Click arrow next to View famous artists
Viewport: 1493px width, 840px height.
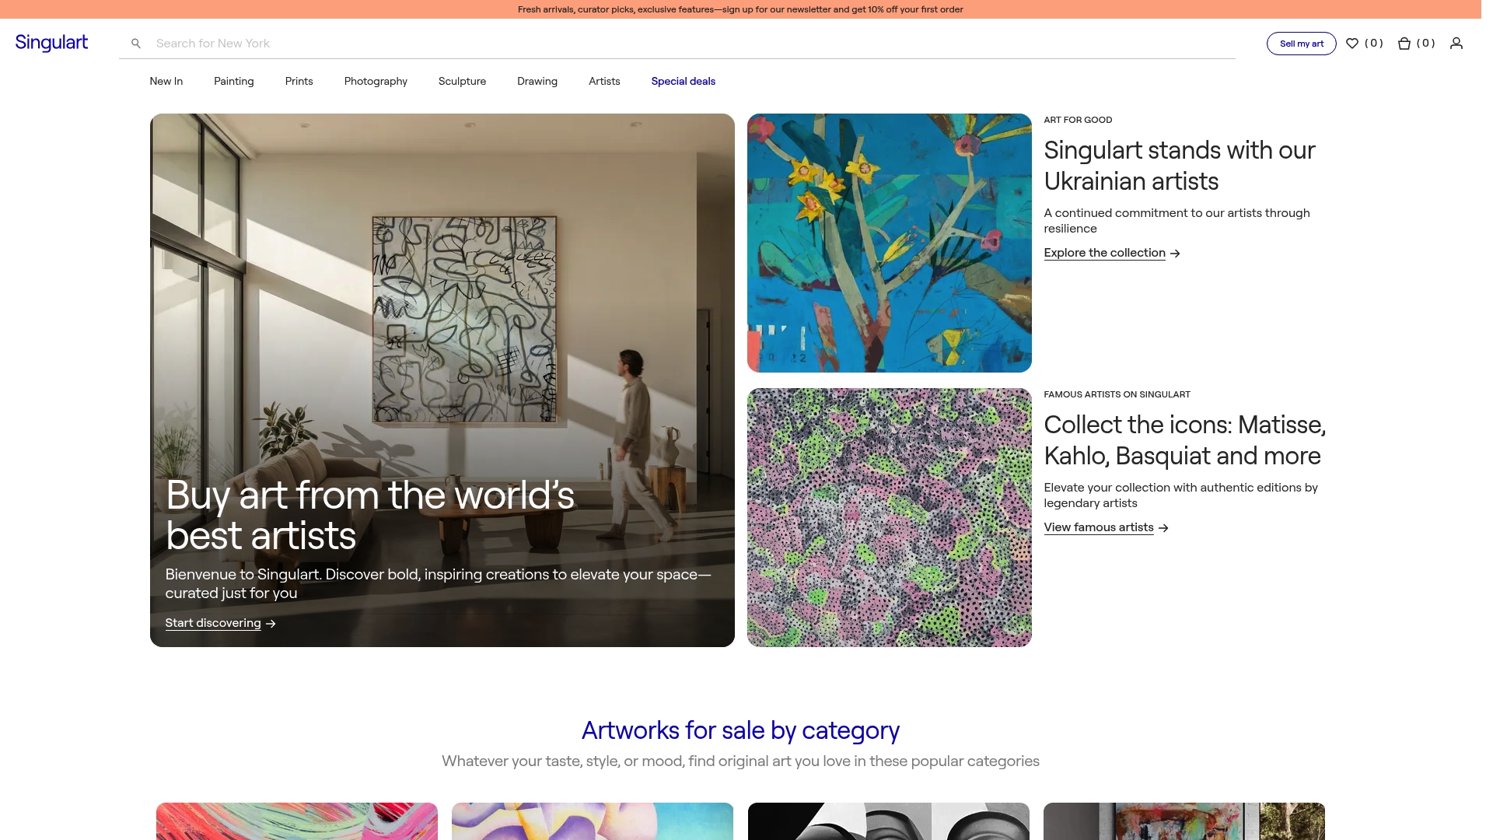[x=1163, y=528]
